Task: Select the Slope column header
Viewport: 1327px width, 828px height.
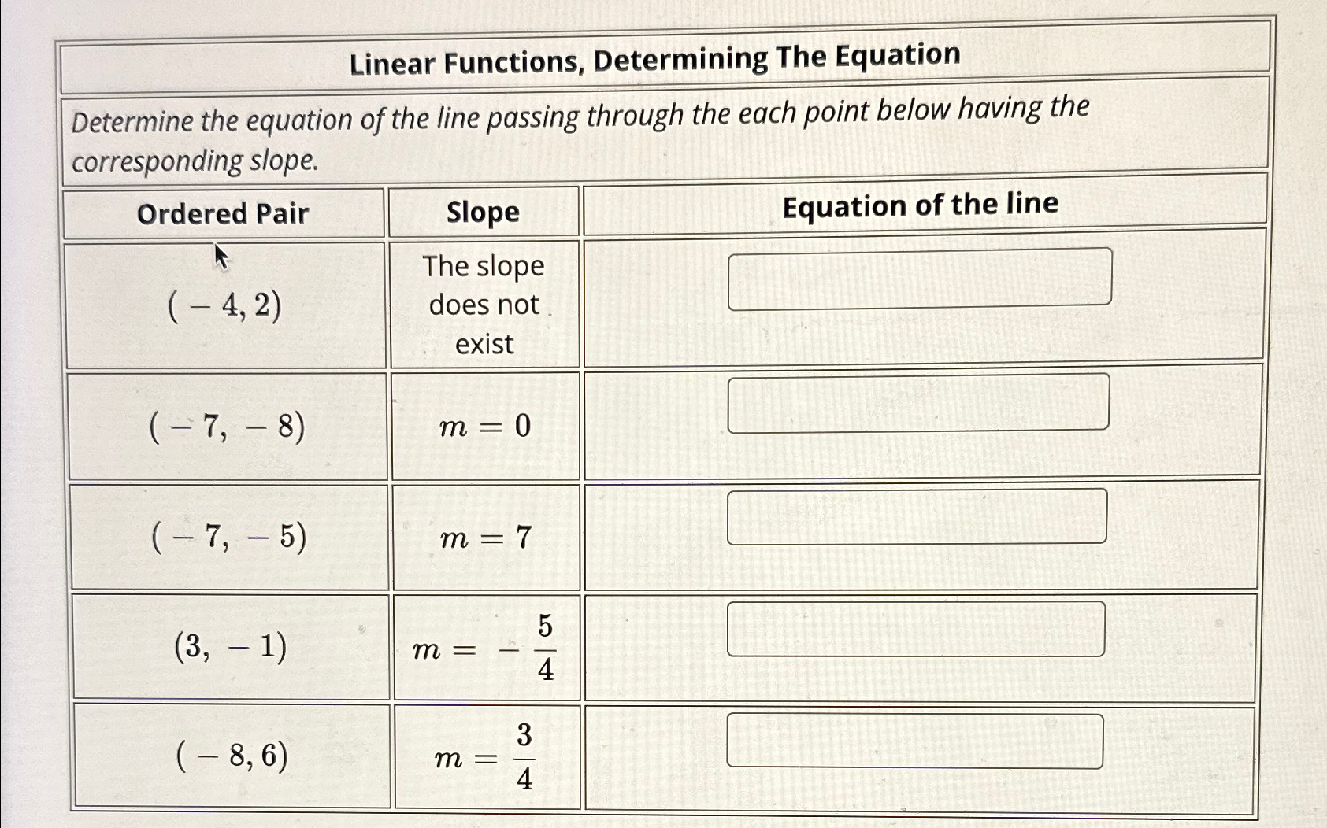Action: (x=483, y=213)
